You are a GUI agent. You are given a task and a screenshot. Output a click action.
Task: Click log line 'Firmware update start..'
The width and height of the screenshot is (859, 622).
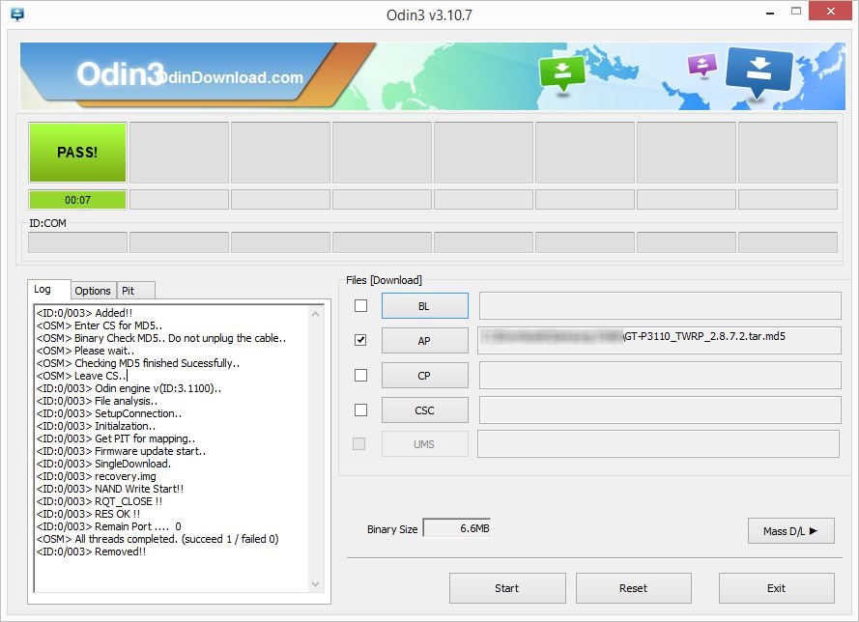tap(121, 451)
